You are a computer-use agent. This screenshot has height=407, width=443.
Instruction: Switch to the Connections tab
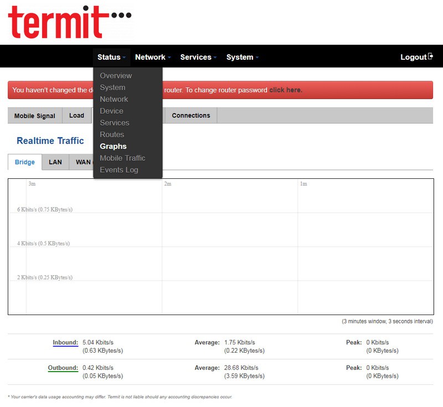click(191, 116)
